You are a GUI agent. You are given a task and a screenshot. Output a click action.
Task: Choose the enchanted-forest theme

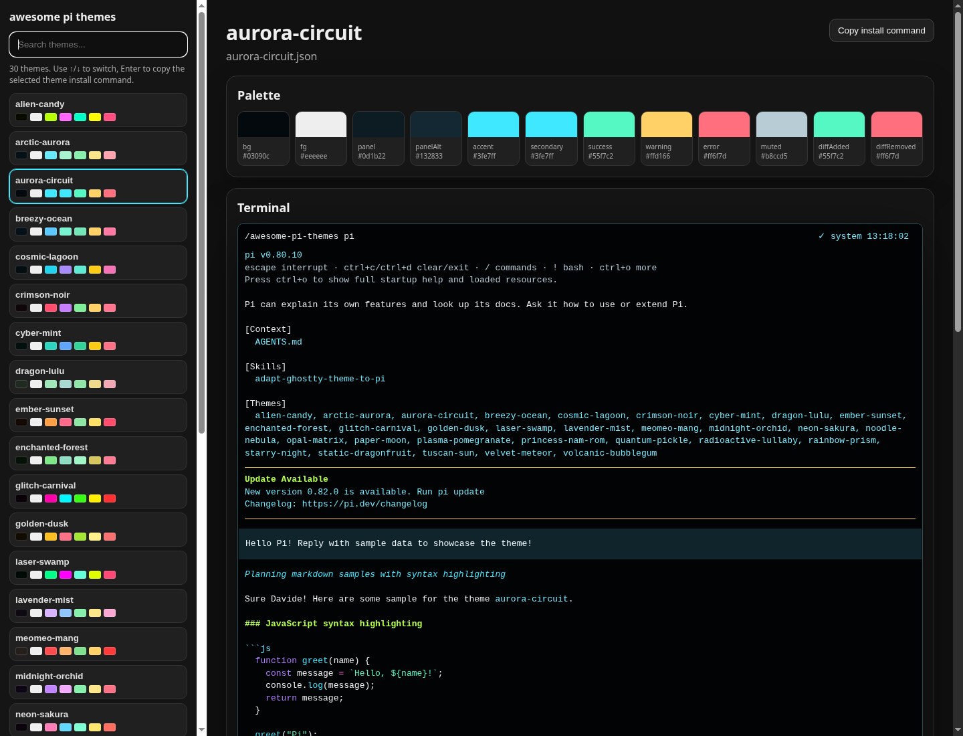coord(98,453)
